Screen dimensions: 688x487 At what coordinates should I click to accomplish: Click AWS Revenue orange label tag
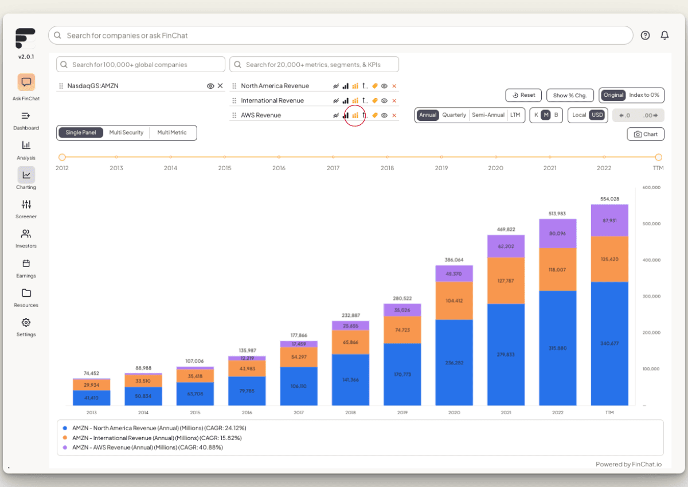pos(375,115)
